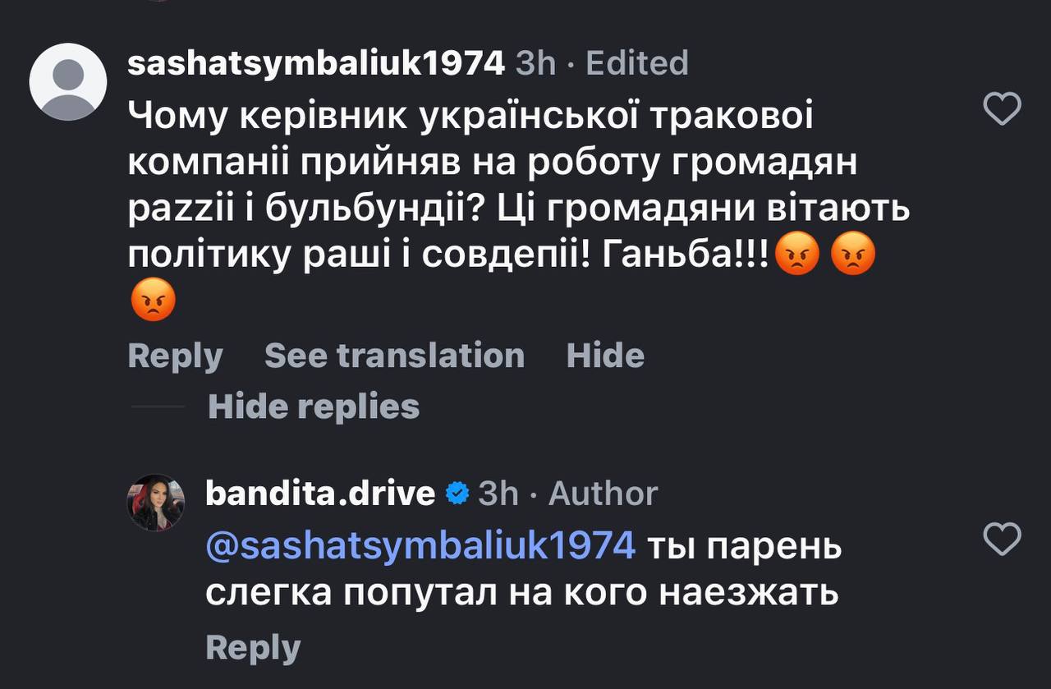This screenshot has height=689, width=1051.
Task: Like the reply from bandita.drive
Action: coord(1002,540)
